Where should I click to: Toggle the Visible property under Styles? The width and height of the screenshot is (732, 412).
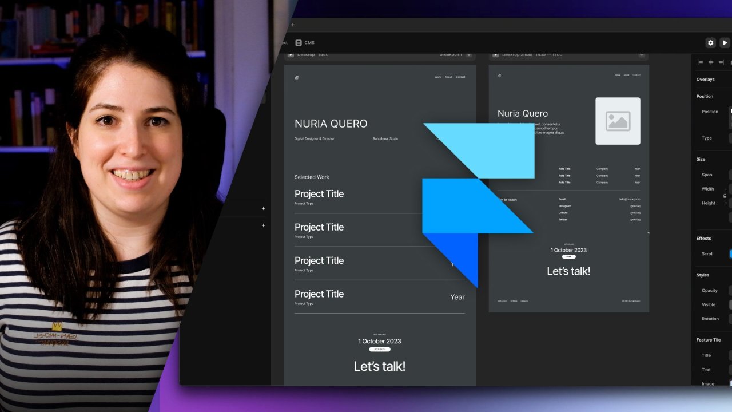click(729, 304)
